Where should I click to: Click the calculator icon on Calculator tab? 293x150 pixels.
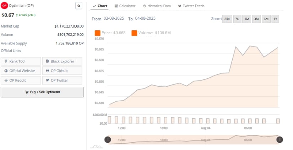point(116,6)
